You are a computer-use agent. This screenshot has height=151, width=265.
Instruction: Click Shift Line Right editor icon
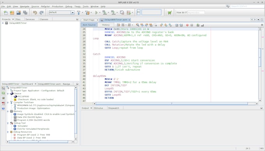click(181, 25)
